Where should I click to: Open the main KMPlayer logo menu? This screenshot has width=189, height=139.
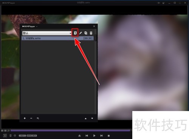[x=9, y=3]
